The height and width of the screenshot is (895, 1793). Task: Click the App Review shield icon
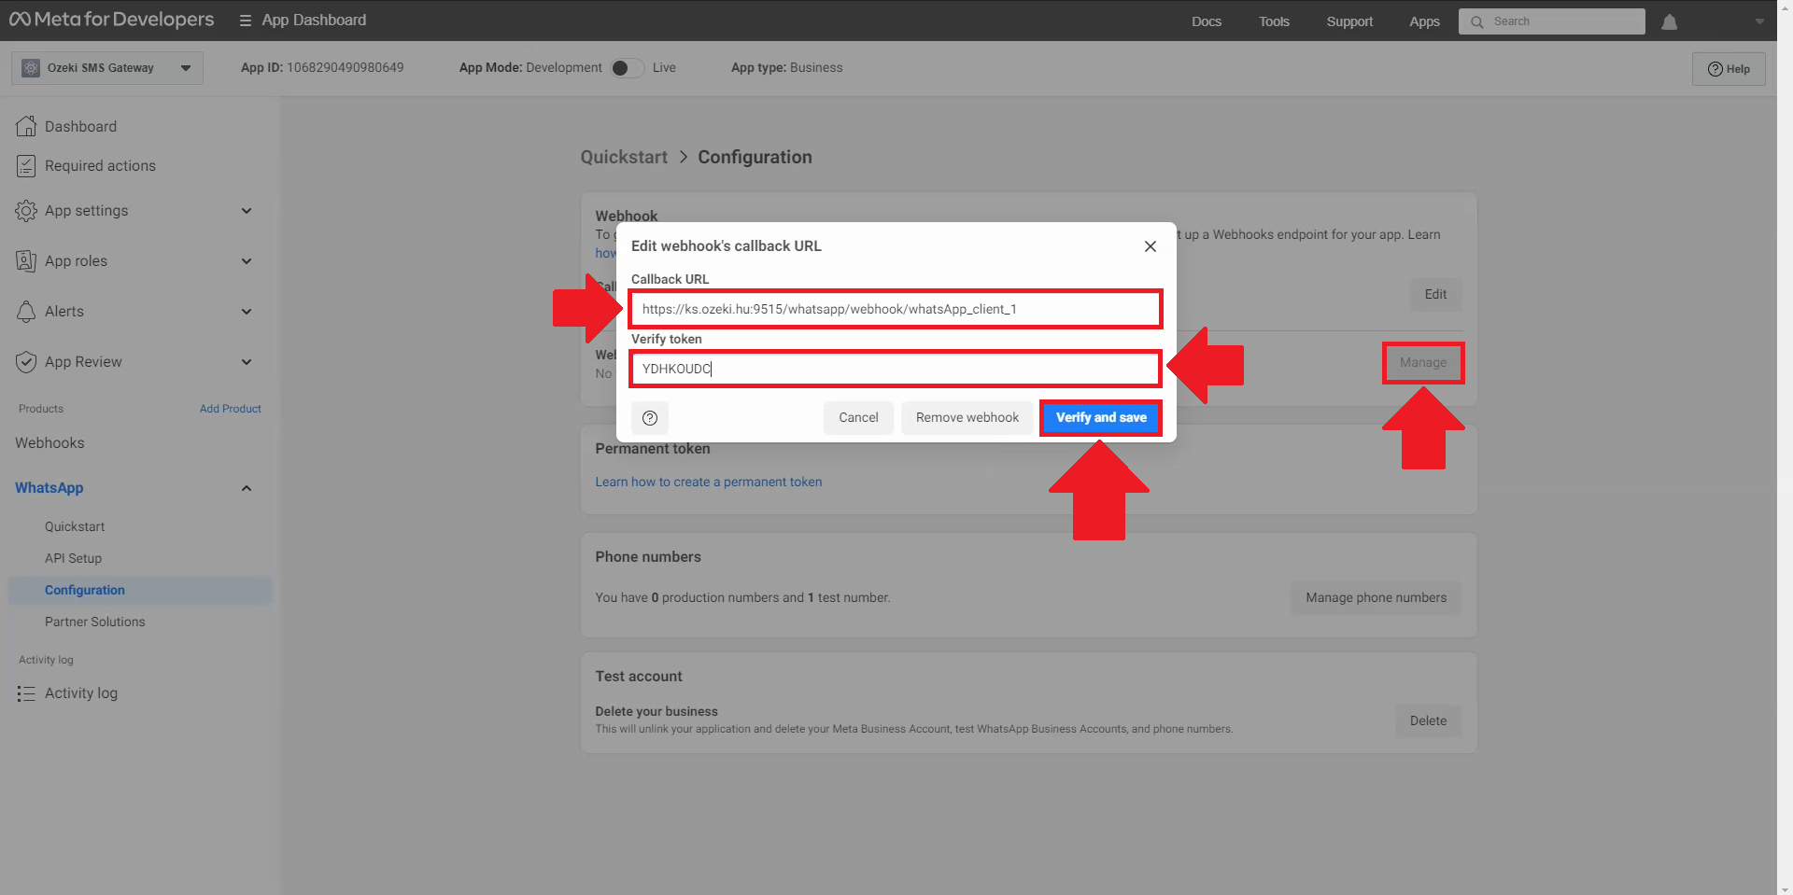(26, 362)
